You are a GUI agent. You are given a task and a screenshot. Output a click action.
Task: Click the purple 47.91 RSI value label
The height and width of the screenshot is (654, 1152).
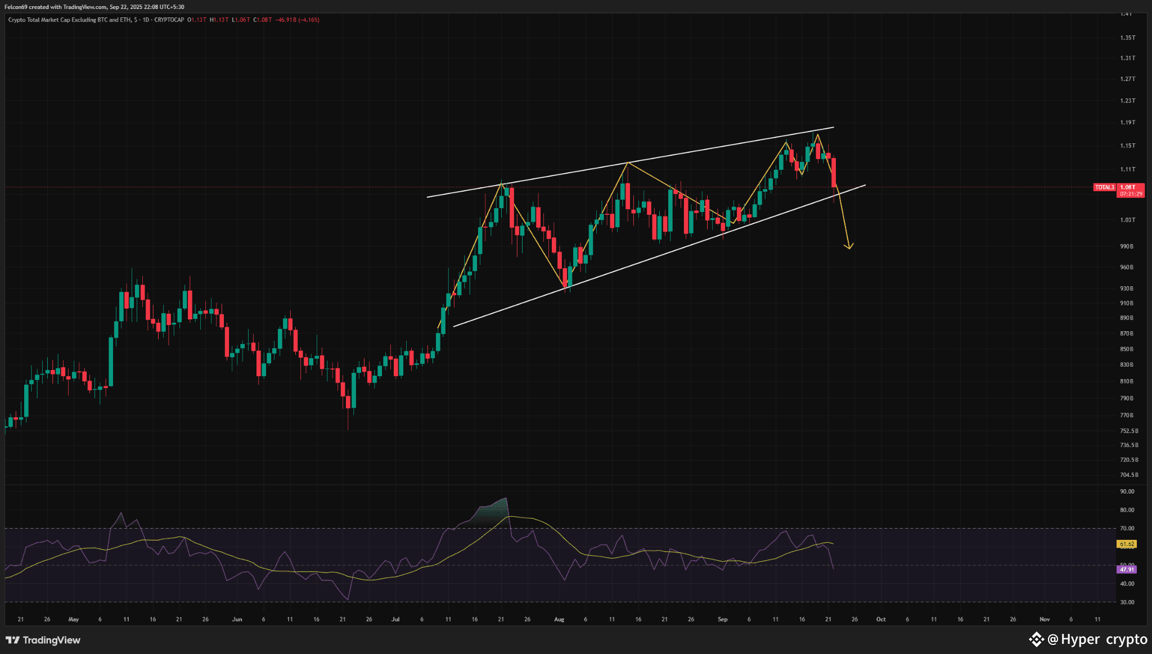click(1126, 570)
